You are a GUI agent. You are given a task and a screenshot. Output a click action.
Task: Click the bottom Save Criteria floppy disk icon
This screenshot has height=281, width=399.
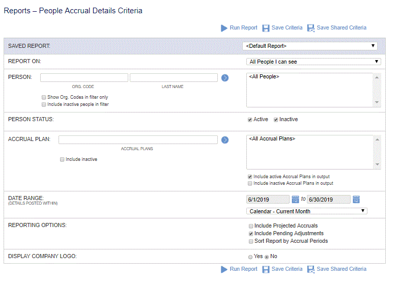point(266,269)
